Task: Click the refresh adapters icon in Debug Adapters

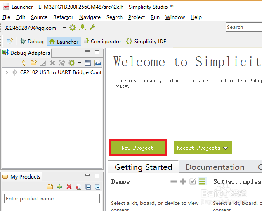Action: (24, 63)
